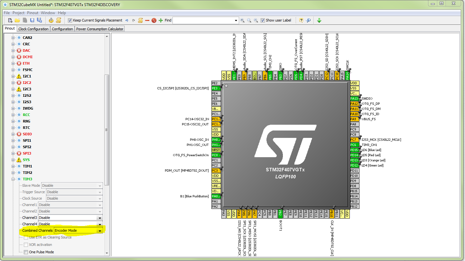Switch to the Power Consumption Calculator tab
This screenshot has height=261, width=465.
click(x=100, y=29)
